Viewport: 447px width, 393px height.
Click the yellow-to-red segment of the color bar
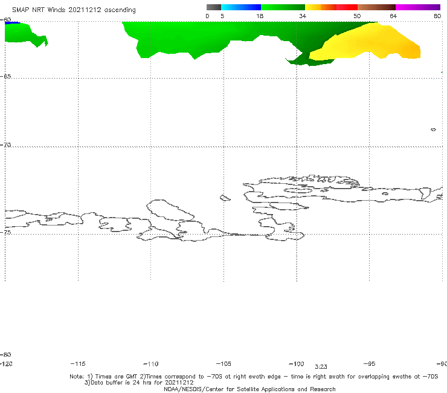coord(331,7)
